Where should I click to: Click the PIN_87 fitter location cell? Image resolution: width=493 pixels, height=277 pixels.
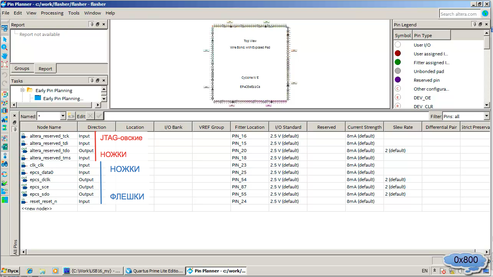click(x=250, y=187)
